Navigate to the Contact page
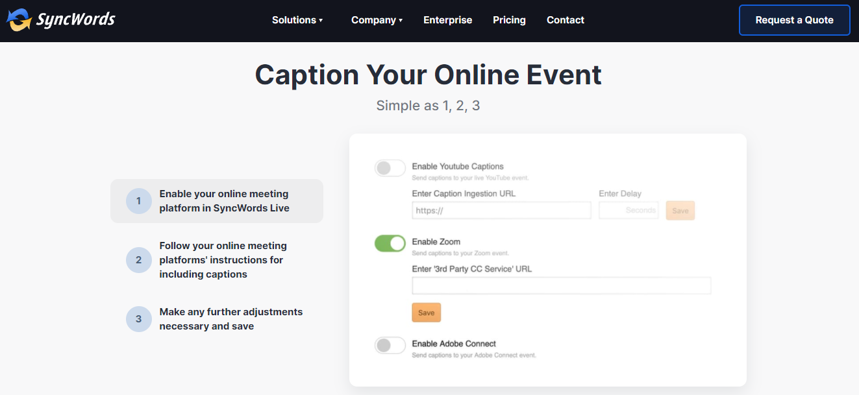This screenshot has height=395, width=859. point(566,20)
